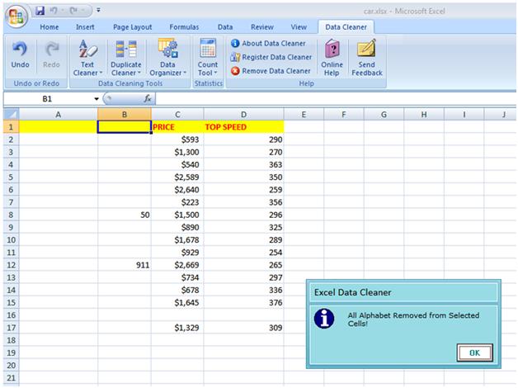Image resolution: width=518 pixels, height=388 pixels.
Task: Switch to the Review tab
Action: tap(262, 27)
